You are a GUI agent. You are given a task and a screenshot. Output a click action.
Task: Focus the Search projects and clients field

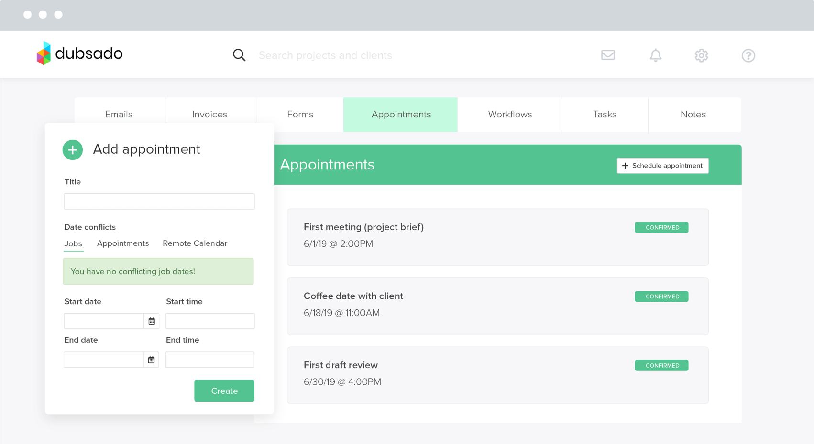[325, 55]
